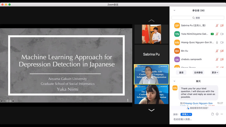Click Yuka Niimi's green screen-share indicator

(x=212, y=34)
